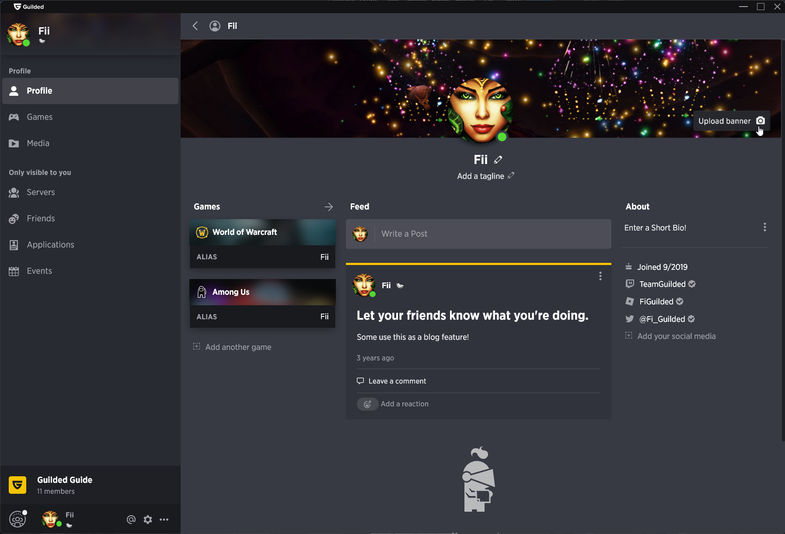
Task: Click verified badge next to @Fi_Guilded
Action: 691,319
